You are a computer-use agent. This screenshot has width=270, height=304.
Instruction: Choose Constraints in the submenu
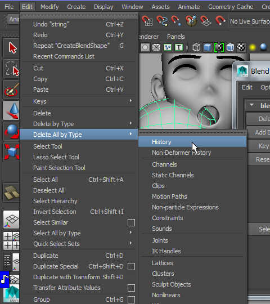click(x=192, y=218)
